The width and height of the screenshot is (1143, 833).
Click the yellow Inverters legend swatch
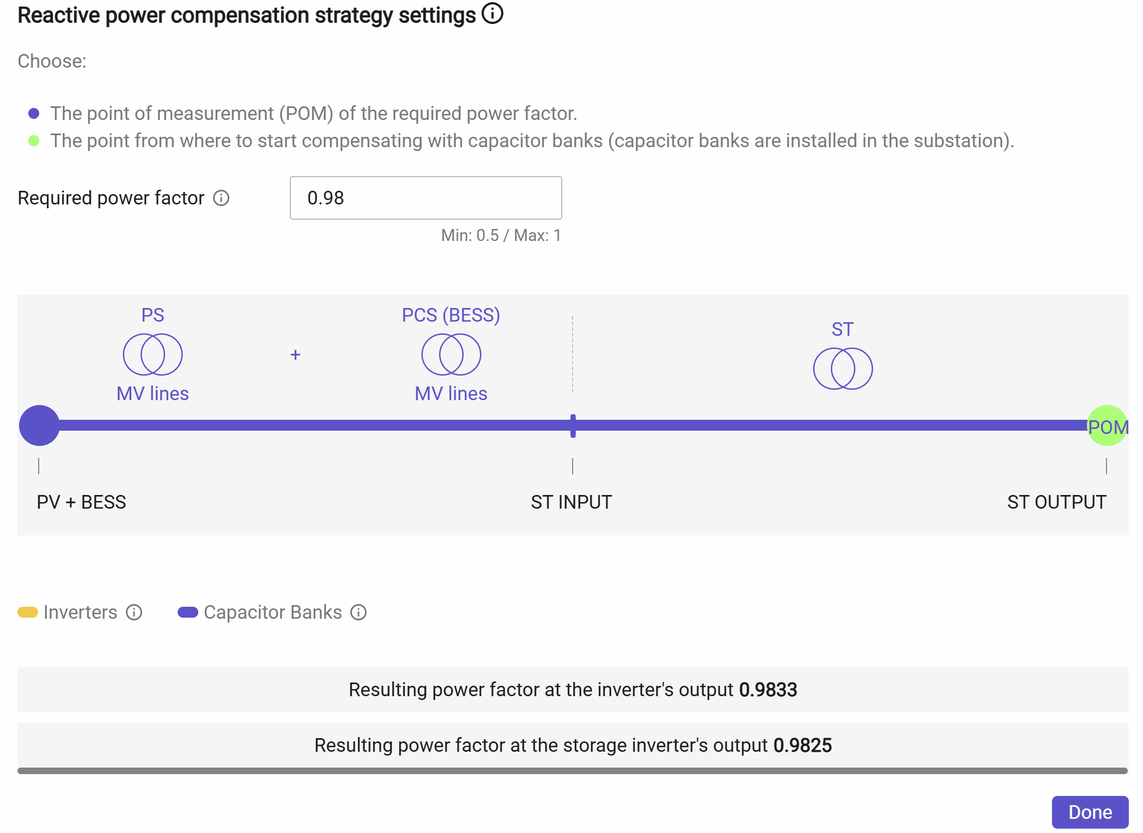pos(27,612)
